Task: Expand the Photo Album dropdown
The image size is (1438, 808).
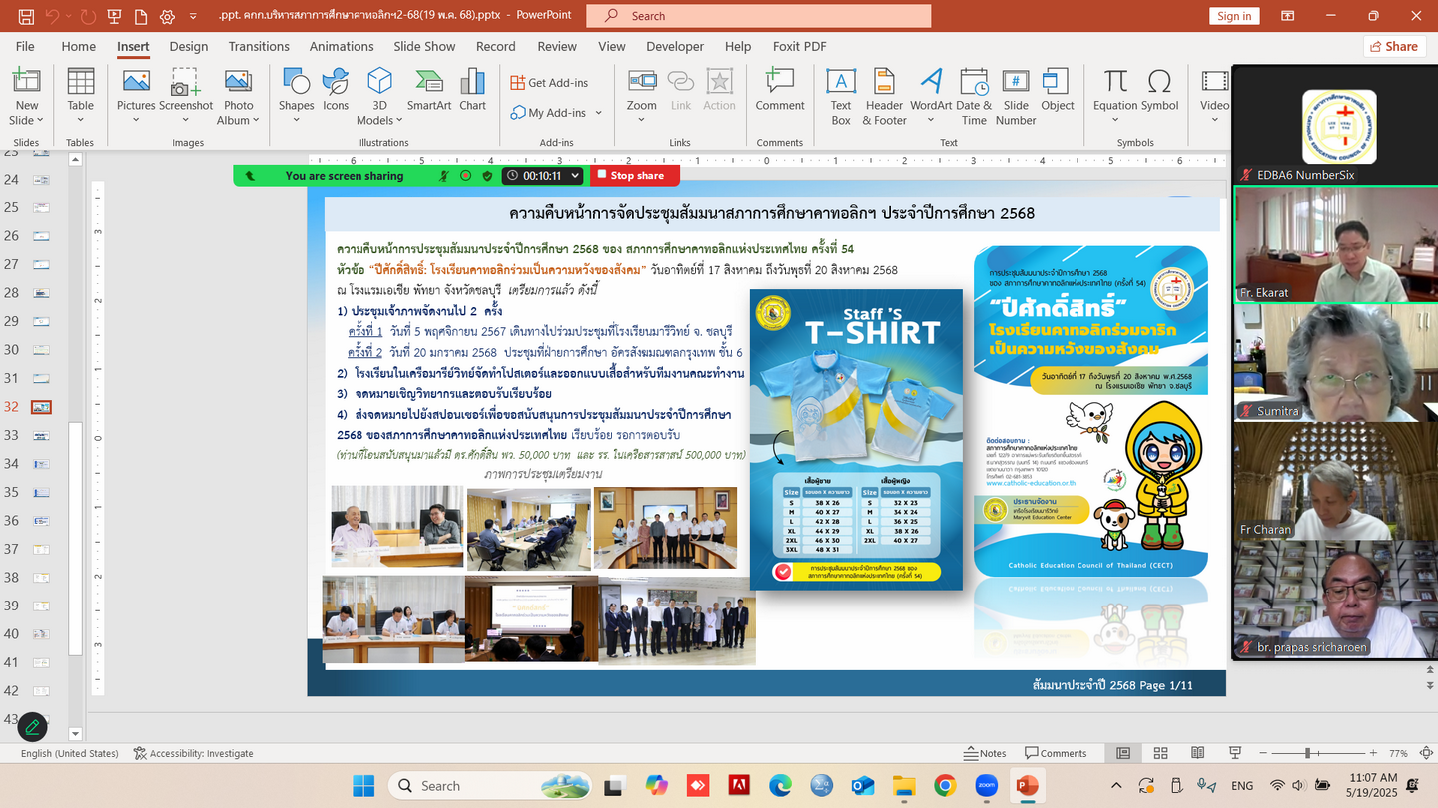Action: tap(238, 120)
